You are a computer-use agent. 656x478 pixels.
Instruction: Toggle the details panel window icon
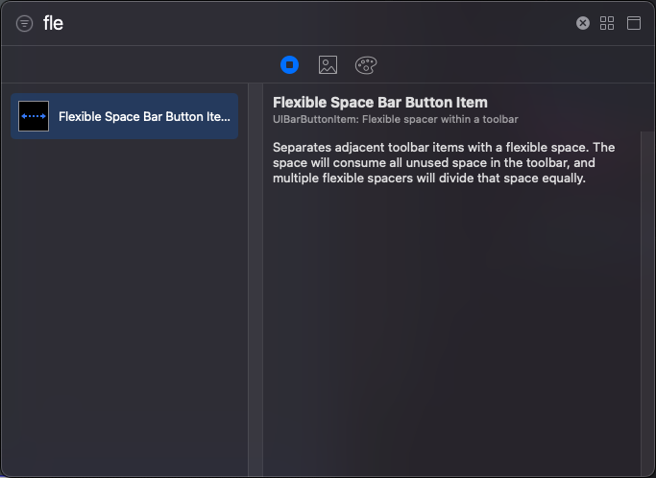pyautogui.click(x=633, y=23)
